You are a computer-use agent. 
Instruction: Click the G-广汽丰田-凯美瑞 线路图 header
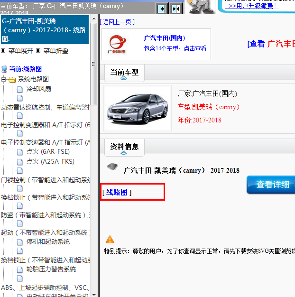coord(45,30)
